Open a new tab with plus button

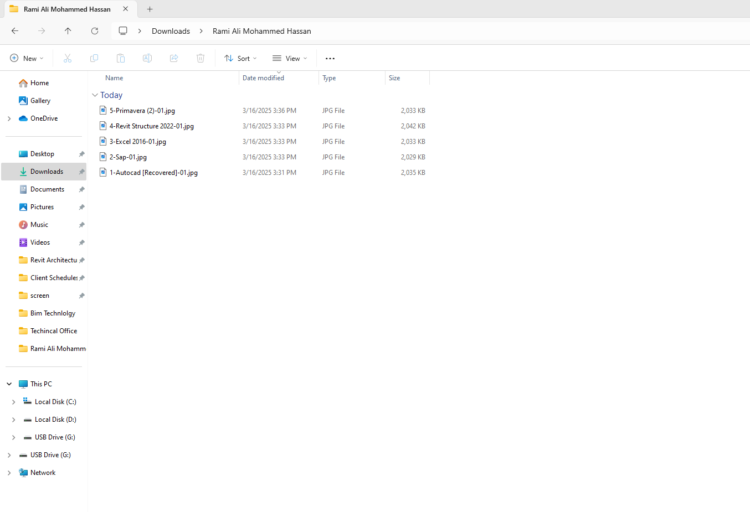point(150,9)
